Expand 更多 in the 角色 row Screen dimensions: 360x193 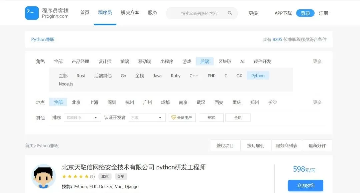317,61
